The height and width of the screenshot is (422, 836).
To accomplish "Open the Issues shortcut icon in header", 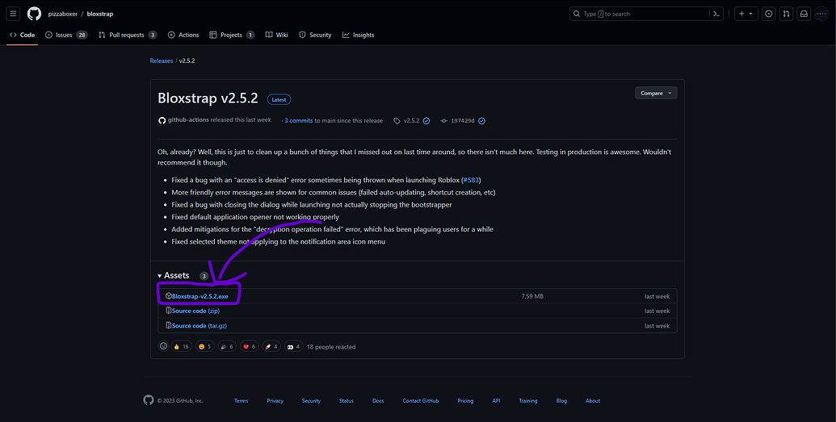I will click(x=769, y=14).
